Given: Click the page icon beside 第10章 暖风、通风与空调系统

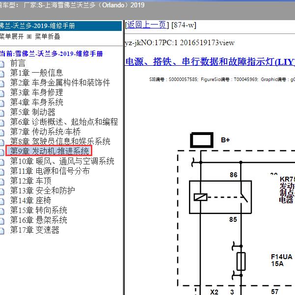Looking at the screenshot, I should (2, 162).
